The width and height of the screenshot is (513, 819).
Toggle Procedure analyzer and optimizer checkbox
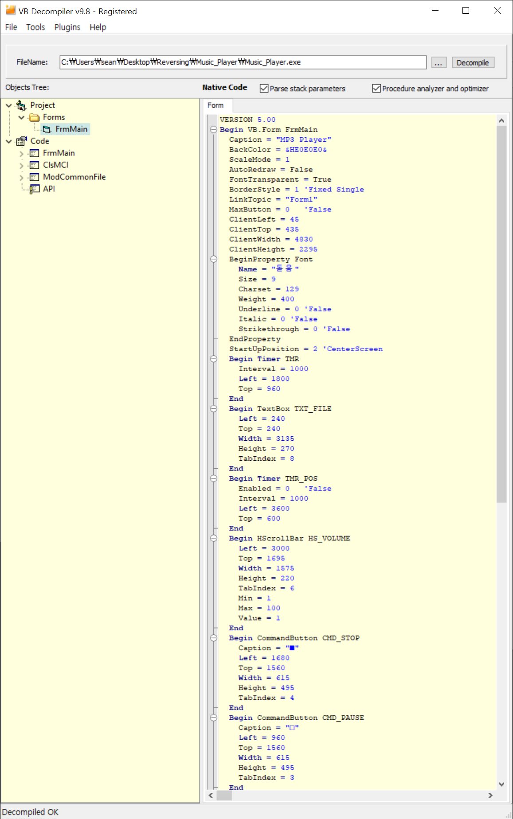point(376,88)
